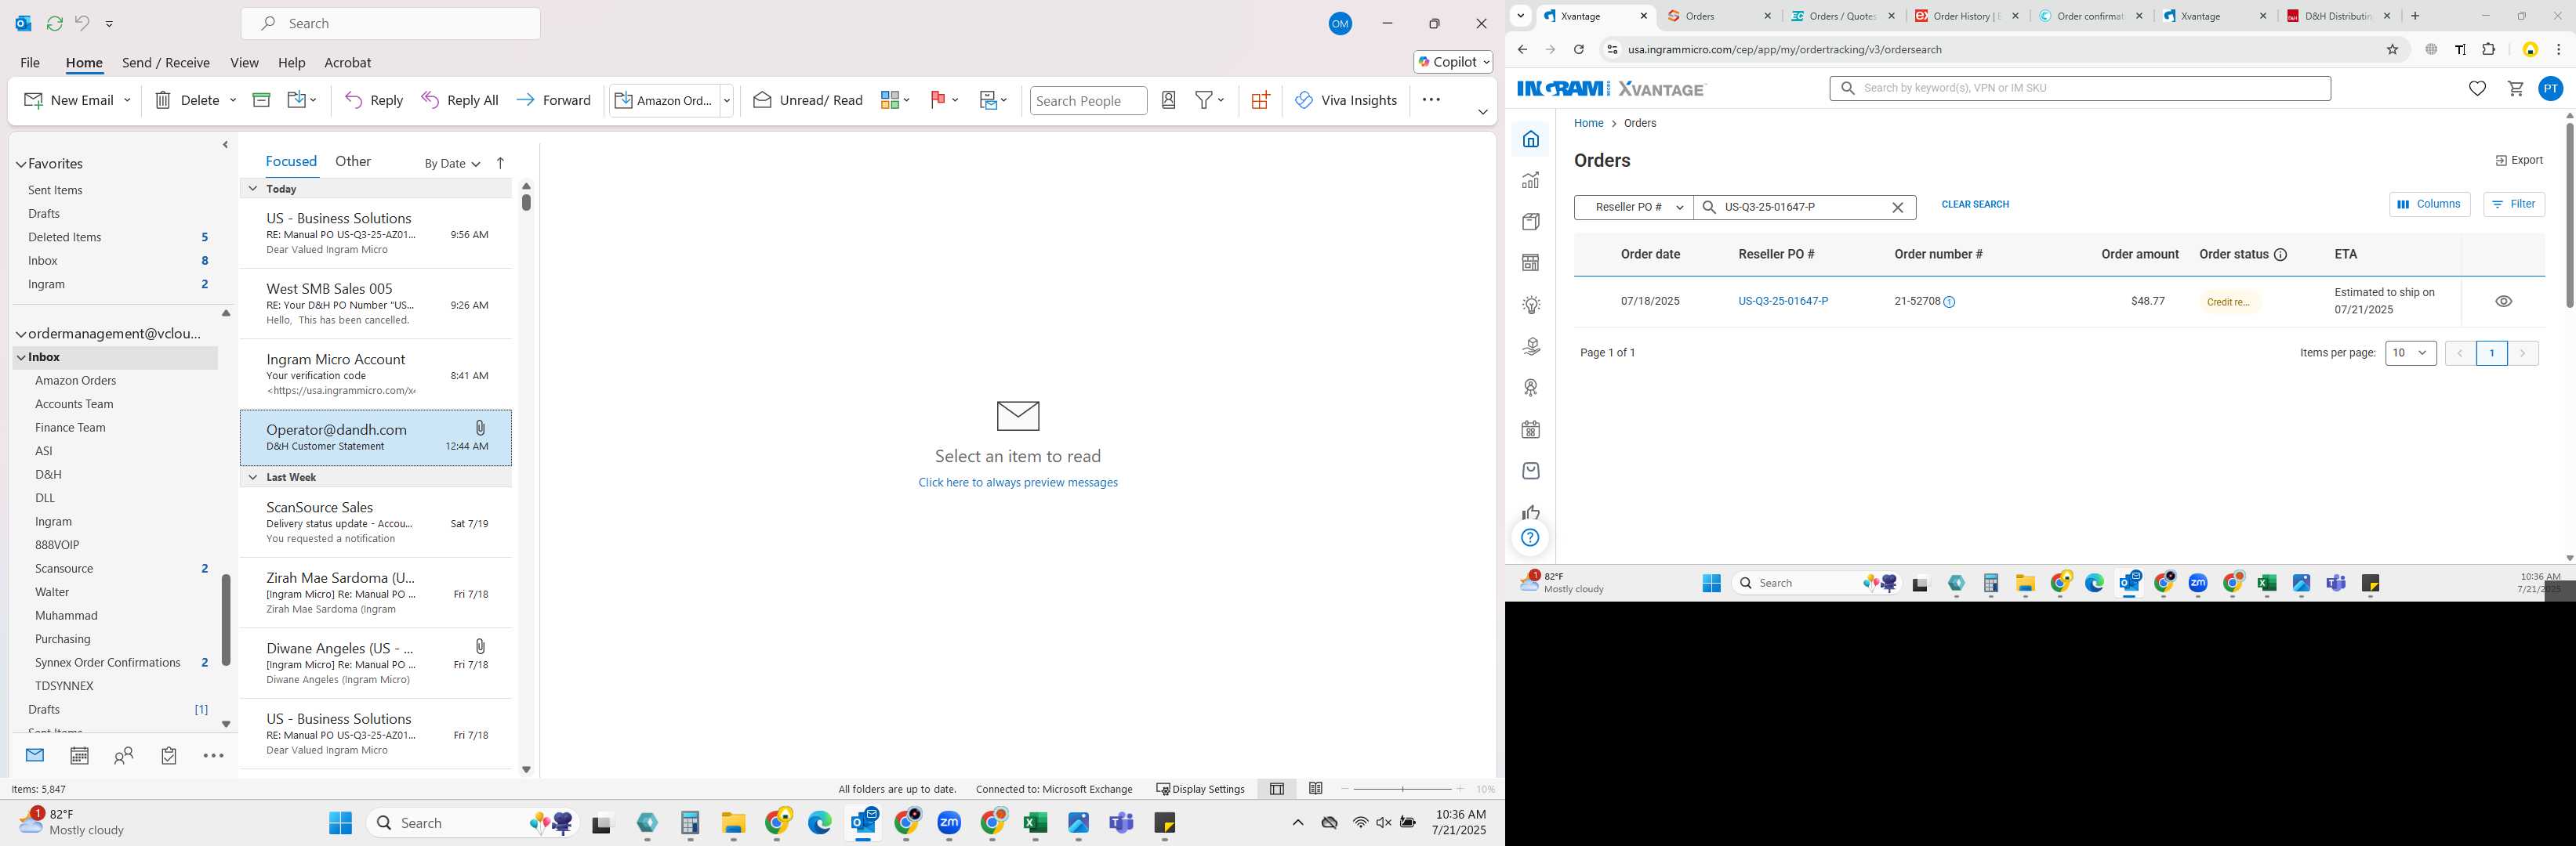Viewport: 2576px width, 846px height.
Task: Open the Filter button on Orders page
Action: pos(2513,204)
